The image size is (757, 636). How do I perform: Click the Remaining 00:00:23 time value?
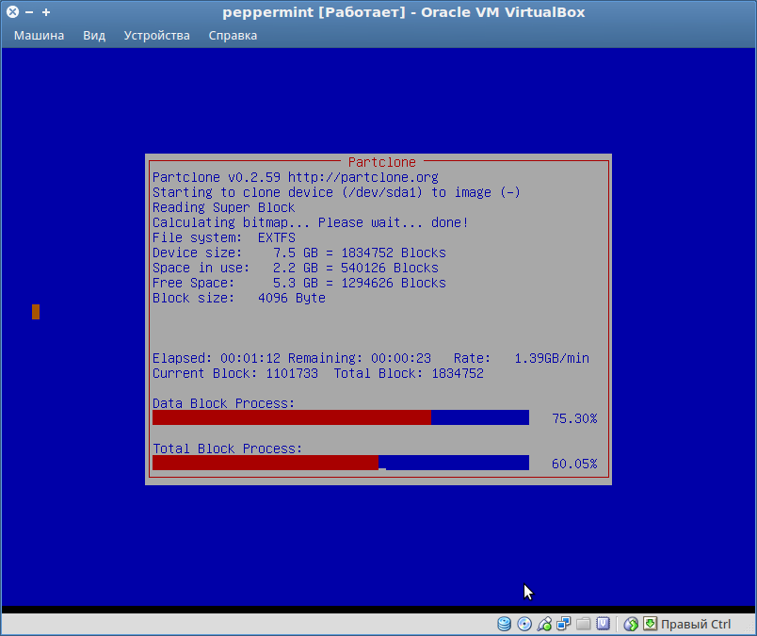click(x=401, y=358)
